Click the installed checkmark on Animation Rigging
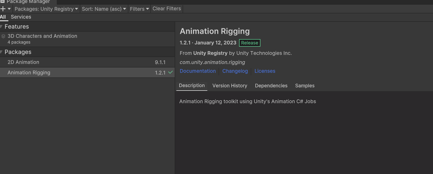The image size is (433, 174). pos(171,72)
